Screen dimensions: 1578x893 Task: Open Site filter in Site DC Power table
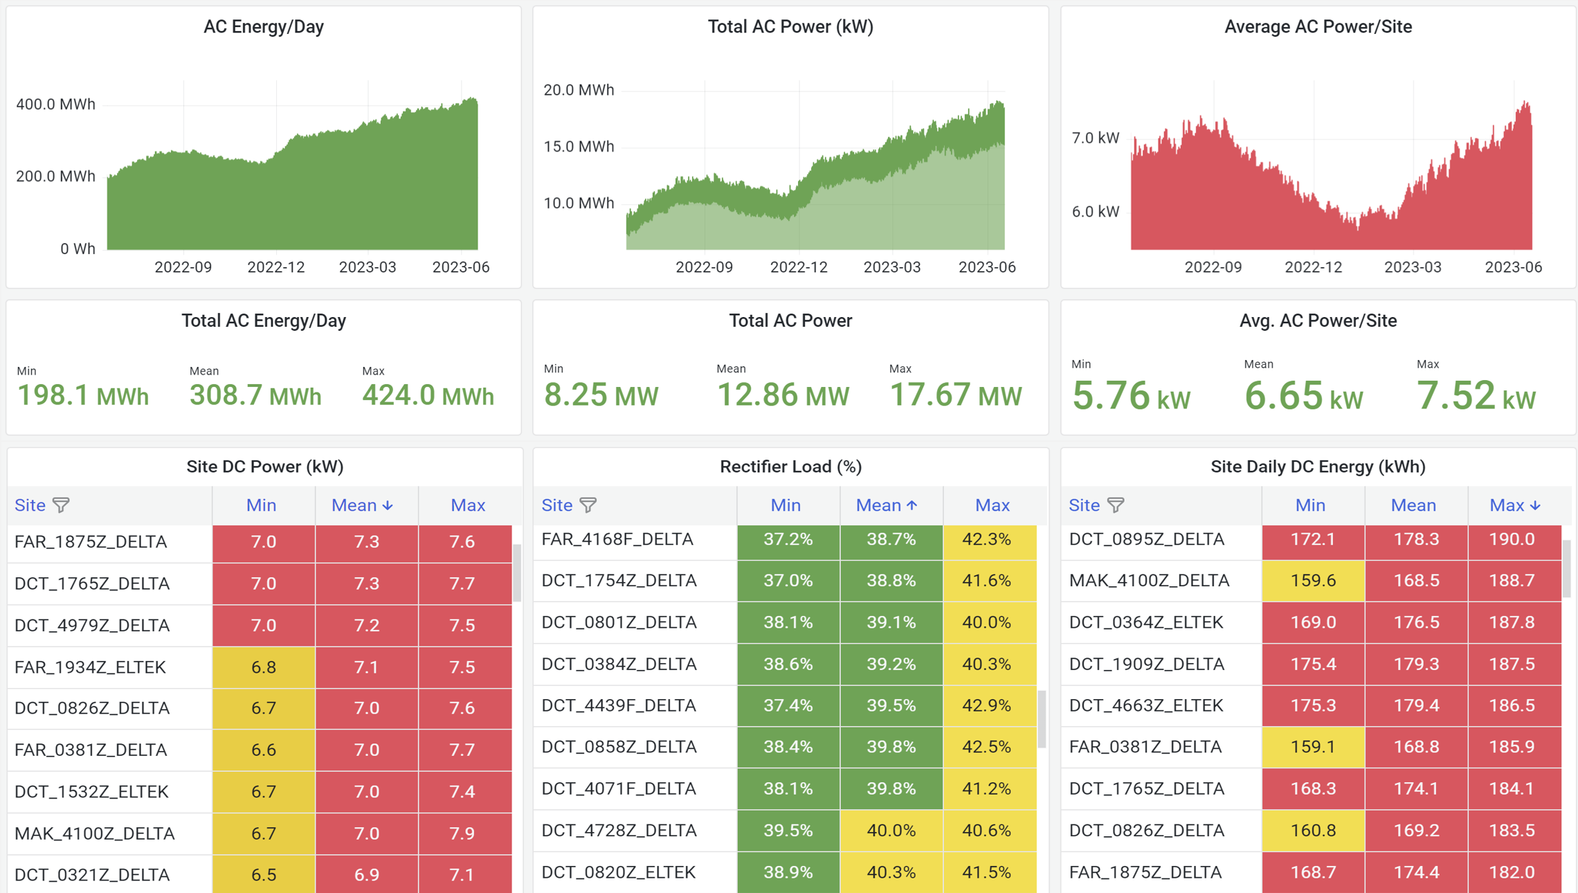pyautogui.click(x=62, y=505)
